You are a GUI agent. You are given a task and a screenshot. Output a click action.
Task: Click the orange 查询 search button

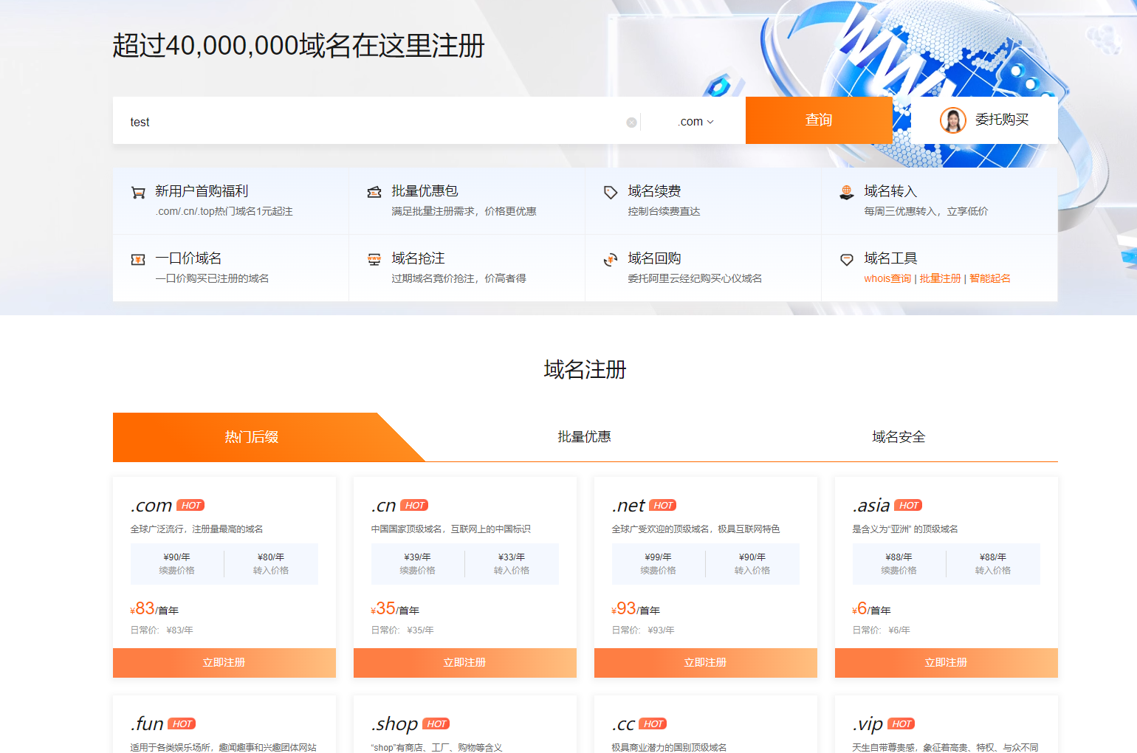coord(819,120)
